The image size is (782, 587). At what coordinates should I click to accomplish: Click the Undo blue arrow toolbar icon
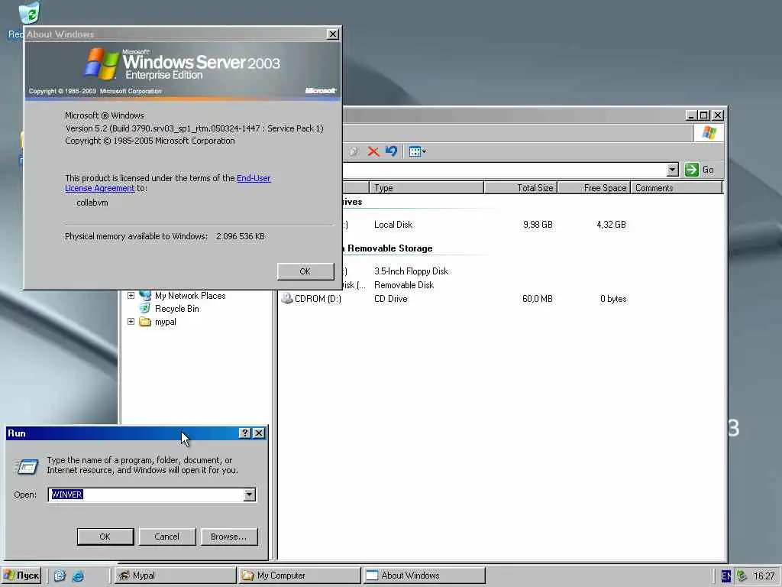tap(391, 151)
